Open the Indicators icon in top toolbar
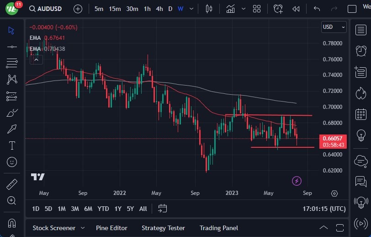 pos(231,9)
